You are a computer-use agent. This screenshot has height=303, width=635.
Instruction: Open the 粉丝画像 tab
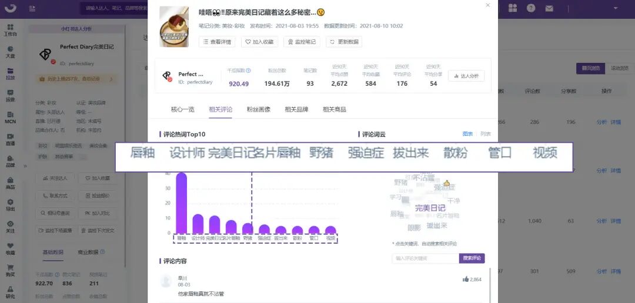point(258,109)
